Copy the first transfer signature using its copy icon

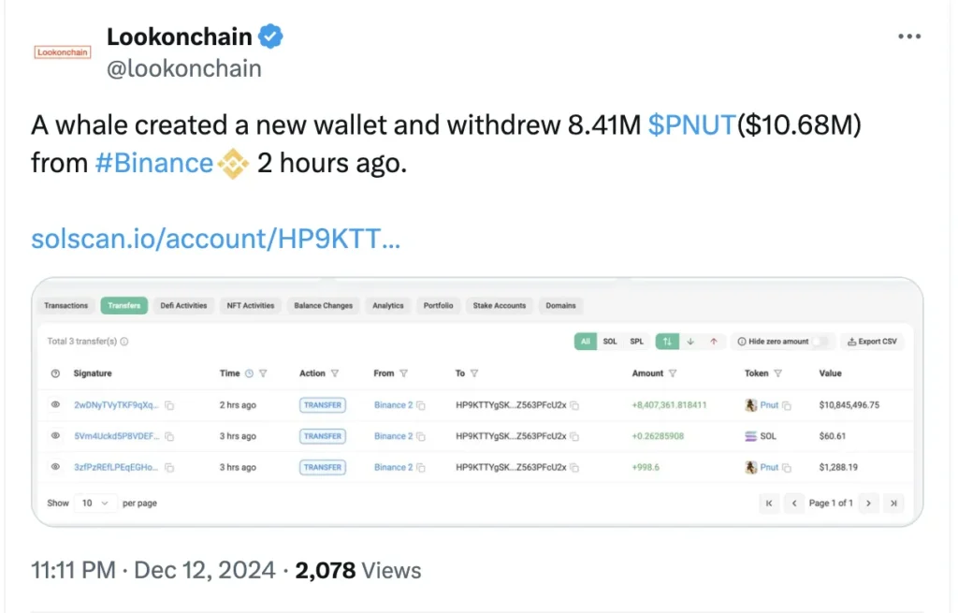coord(170,405)
